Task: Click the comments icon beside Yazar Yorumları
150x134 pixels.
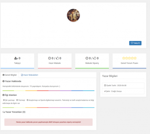Action: click(x=4, y=112)
